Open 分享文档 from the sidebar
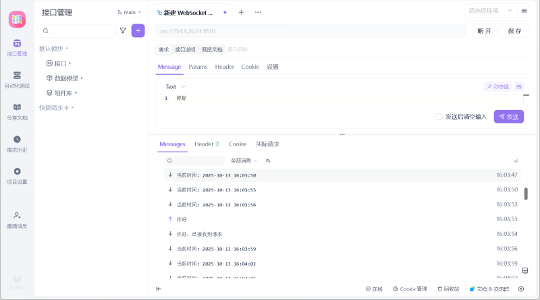The width and height of the screenshot is (540, 300). pos(17,111)
